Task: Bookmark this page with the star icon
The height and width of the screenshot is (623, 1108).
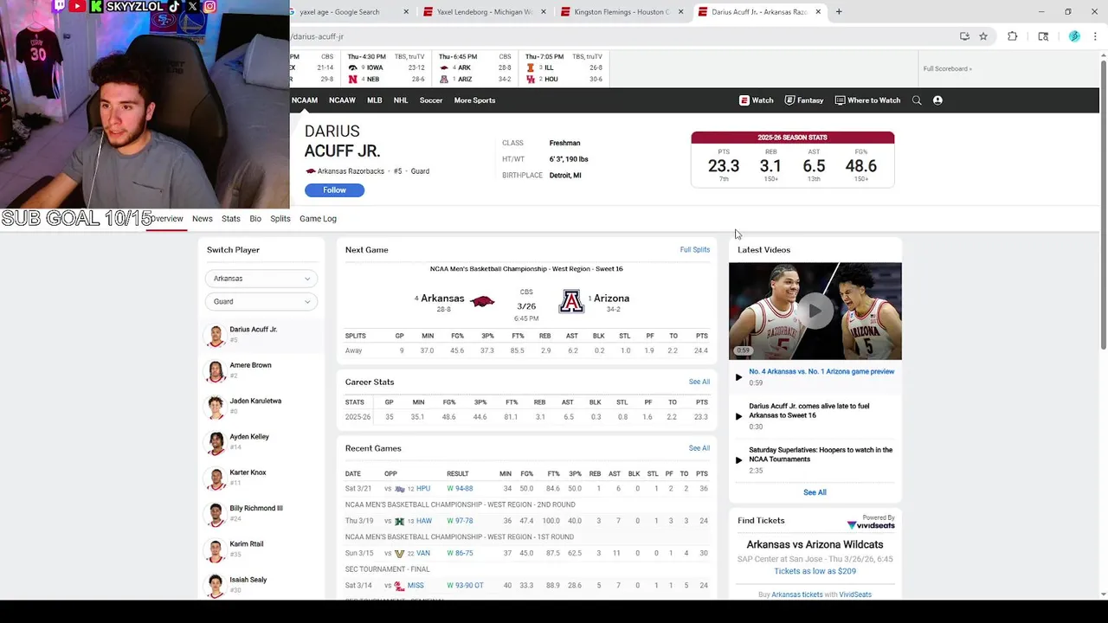Action: pos(983,36)
